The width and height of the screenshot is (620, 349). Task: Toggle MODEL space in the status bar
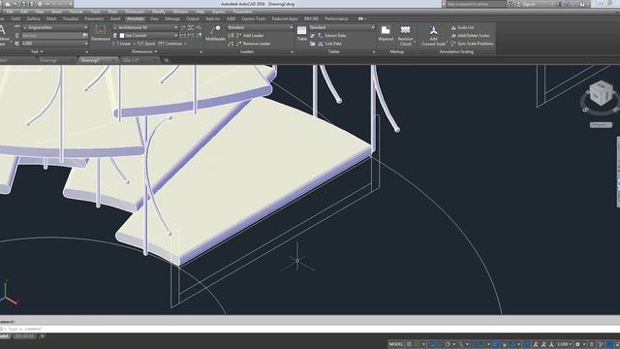[x=395, y=344]
